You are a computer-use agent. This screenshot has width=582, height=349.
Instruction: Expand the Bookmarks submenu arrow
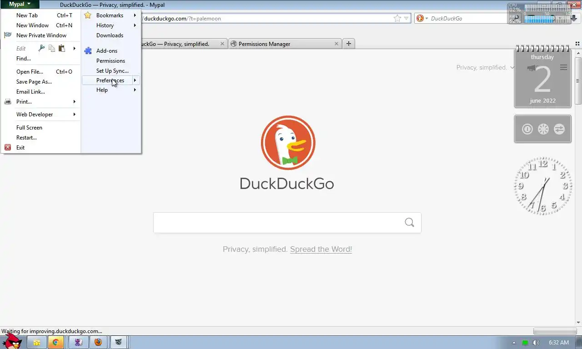tap(135, 15)
